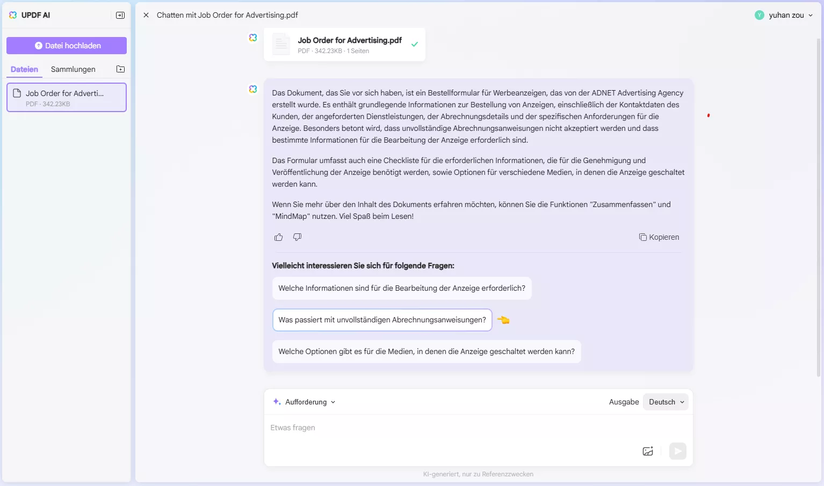Ask which media options are available
824x486 pixels.
pyautogui.click(x=427, y=351)
